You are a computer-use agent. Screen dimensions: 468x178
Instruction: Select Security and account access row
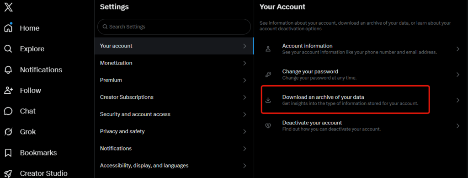point(174,114)
